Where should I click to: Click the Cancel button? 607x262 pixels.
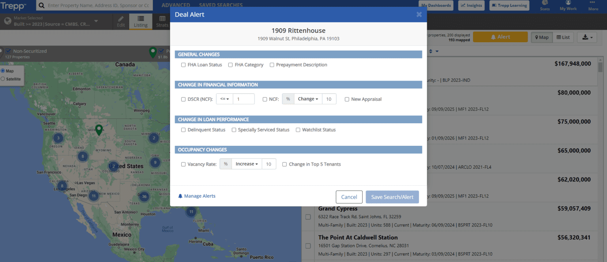point(349,197)
